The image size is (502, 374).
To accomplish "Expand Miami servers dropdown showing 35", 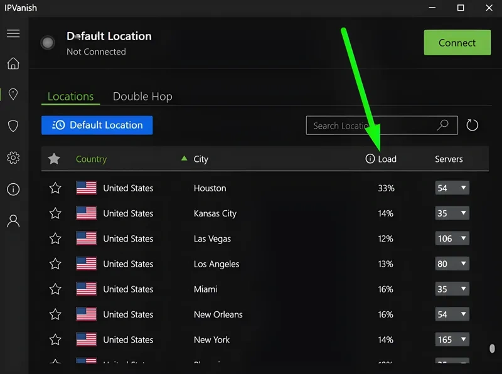I will pyautogui.click(x=452, y=289).
